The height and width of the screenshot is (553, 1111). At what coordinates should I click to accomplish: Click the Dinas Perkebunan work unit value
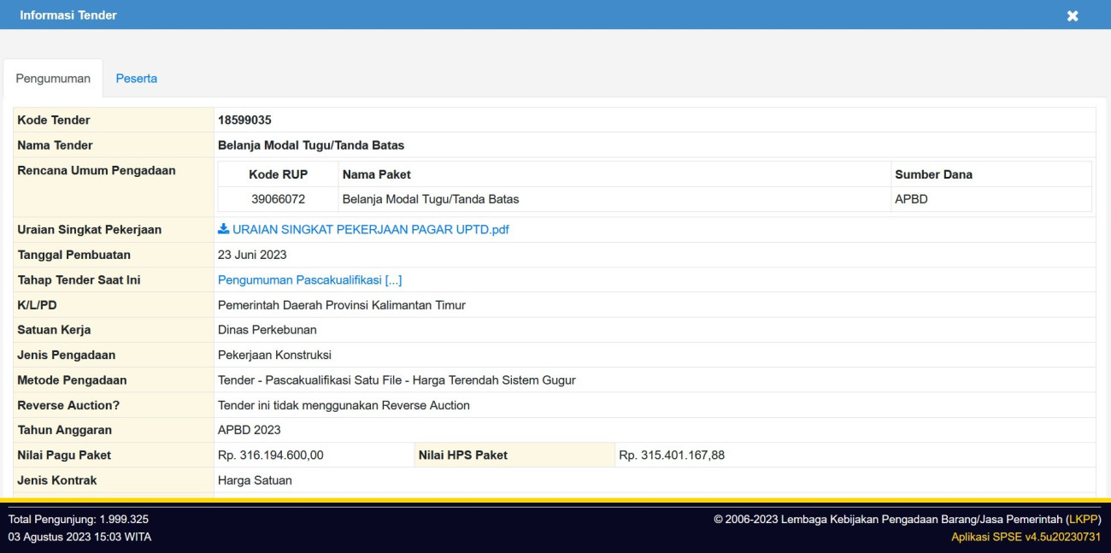(267, 330)
